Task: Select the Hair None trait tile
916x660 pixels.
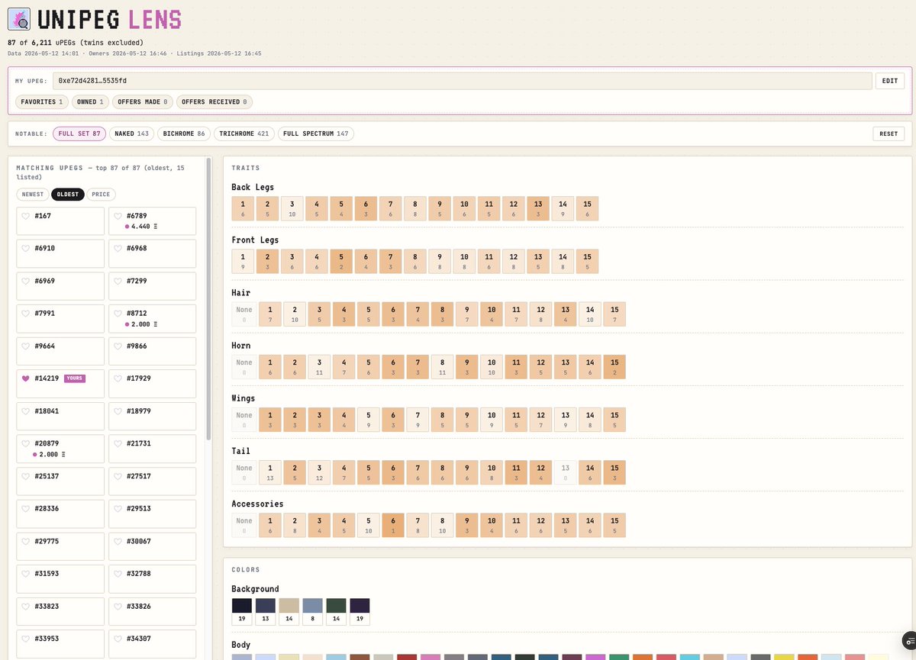Action: click(x=244, y=314)
